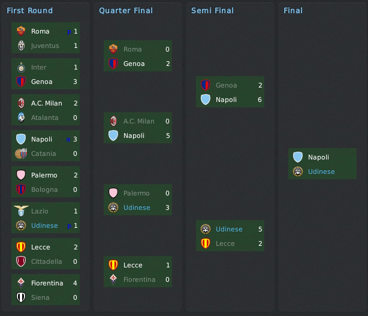The image size is (368, 316).
Task: Click Siena crest in First Round
Action: pos(21,297)
